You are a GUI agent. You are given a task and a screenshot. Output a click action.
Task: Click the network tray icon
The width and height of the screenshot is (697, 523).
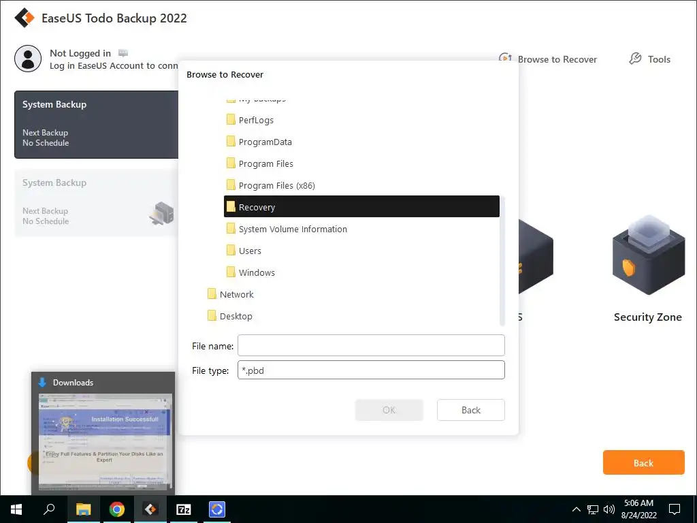(x=593, y=509)
